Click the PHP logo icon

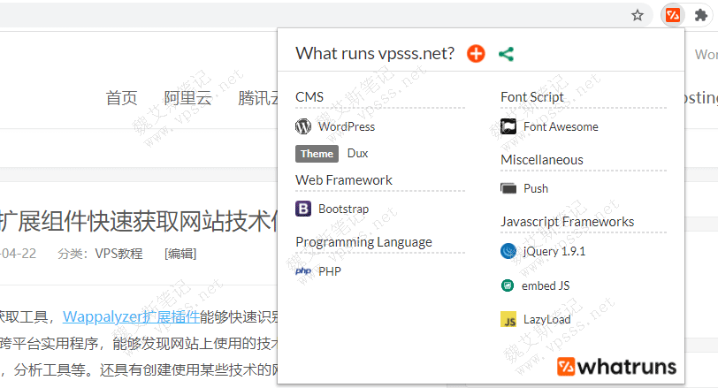point(303,271)
